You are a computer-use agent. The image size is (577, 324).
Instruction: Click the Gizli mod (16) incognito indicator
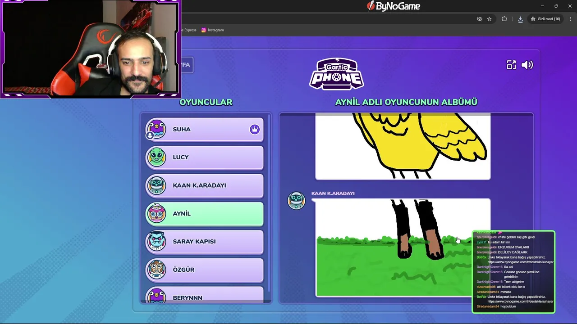point(545,19)
